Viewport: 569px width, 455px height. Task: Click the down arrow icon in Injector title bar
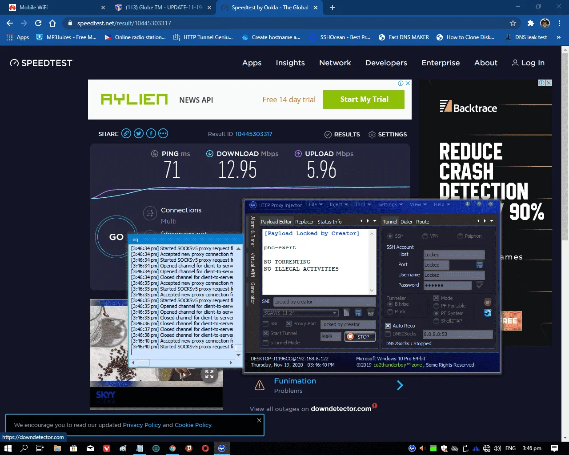tap(468, 204)
